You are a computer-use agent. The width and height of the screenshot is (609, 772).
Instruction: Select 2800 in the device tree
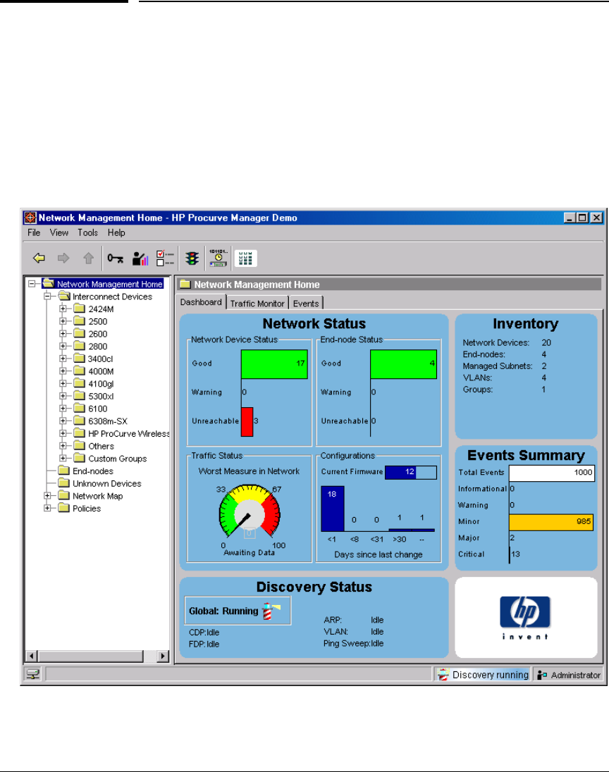pos(97,346)
